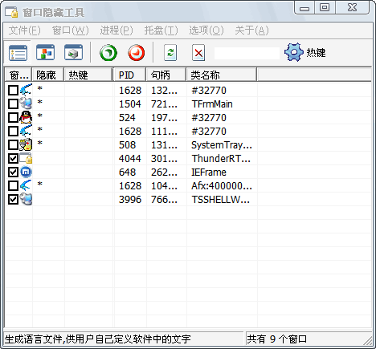The width and height of the screenshot is (376, 349).
Task: Open the 托盘(T) menu
Action: coord(161,30)
